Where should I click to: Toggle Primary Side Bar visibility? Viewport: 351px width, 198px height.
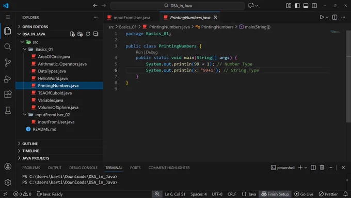297,6
